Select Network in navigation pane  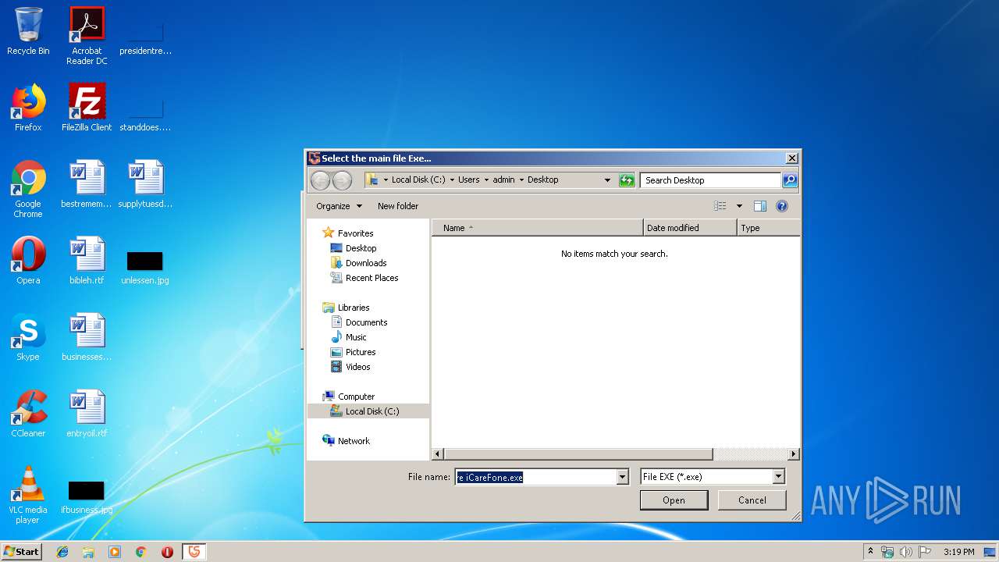[x=354, y=441]
